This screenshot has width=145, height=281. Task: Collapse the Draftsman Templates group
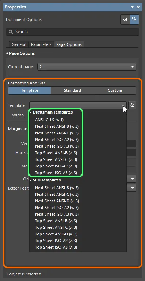point(31,112)
